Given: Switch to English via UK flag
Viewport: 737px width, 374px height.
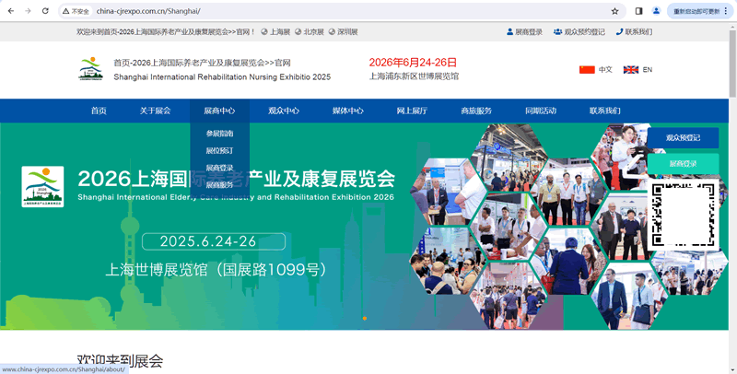Looking at the screenshot, I should (631, 70).
